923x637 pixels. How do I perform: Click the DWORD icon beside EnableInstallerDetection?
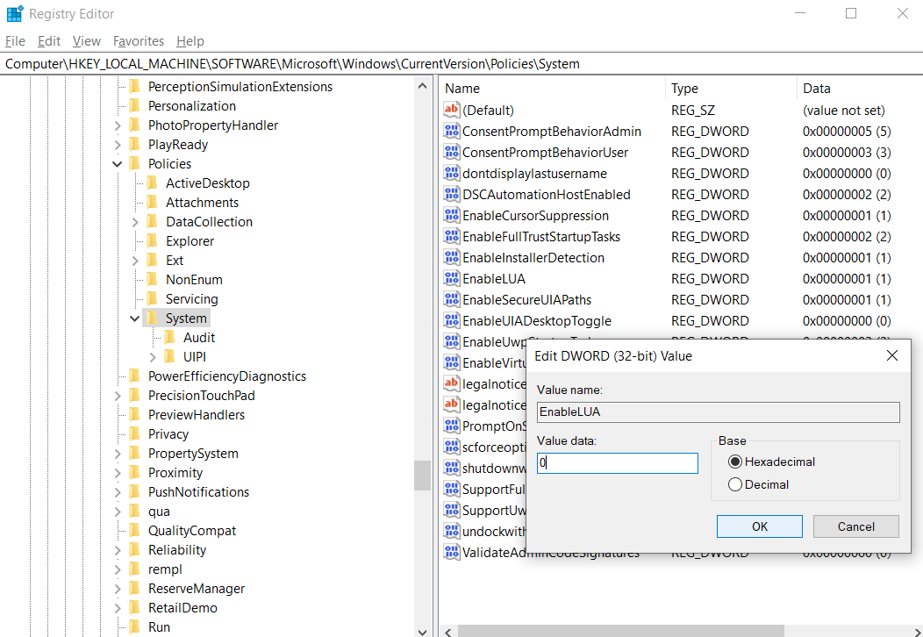[452, 258]
